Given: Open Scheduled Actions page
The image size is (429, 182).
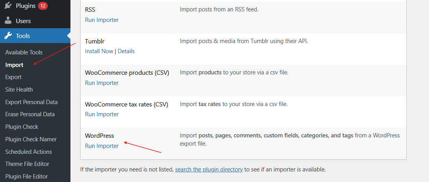Looking at the screenshot, I should click(x=29, y=151).
